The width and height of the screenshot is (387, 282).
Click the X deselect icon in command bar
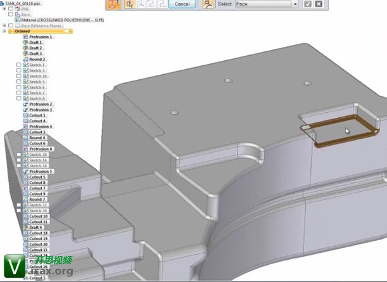[x=320, y=4]
